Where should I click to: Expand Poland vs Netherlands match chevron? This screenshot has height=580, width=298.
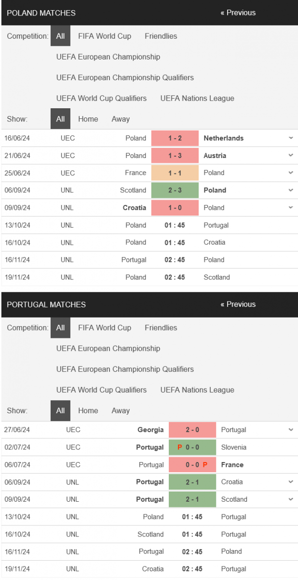coord(291,138)
